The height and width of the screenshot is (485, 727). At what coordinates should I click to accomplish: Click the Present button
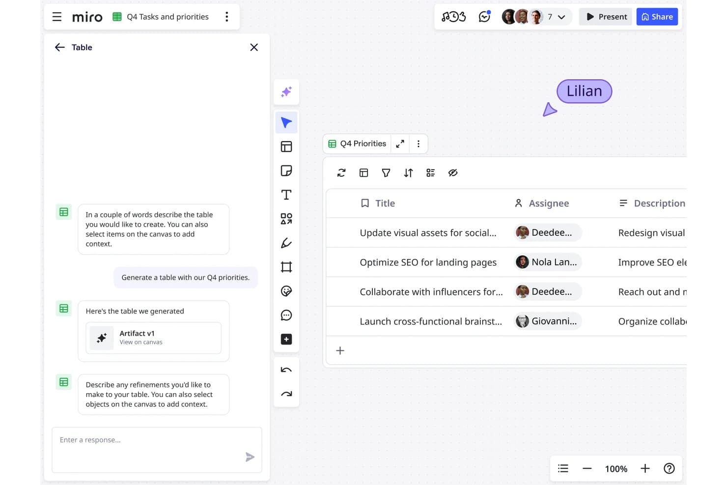pyautogui.click(x=606, y=17)
